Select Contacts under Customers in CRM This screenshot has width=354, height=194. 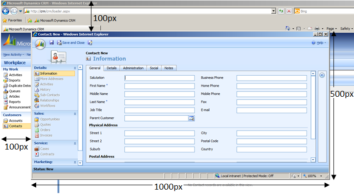point(17,126)
